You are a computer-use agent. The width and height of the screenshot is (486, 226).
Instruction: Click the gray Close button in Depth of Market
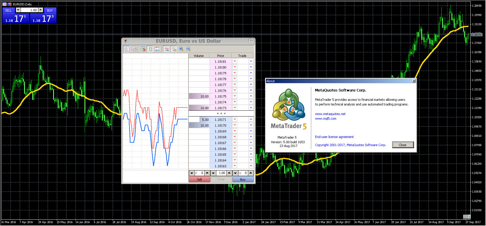221,180
